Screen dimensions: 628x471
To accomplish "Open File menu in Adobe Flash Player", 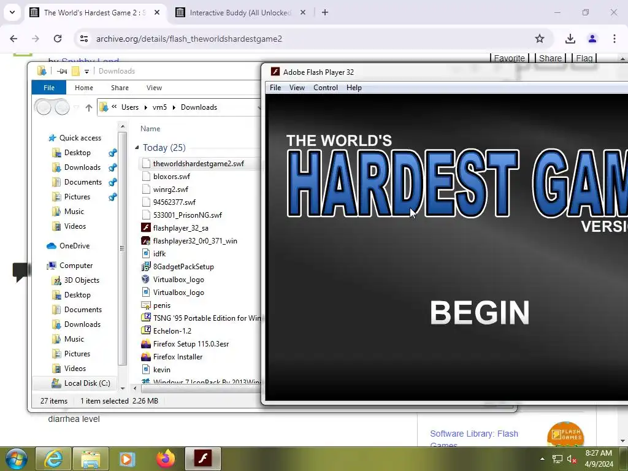I will point(275,88).
